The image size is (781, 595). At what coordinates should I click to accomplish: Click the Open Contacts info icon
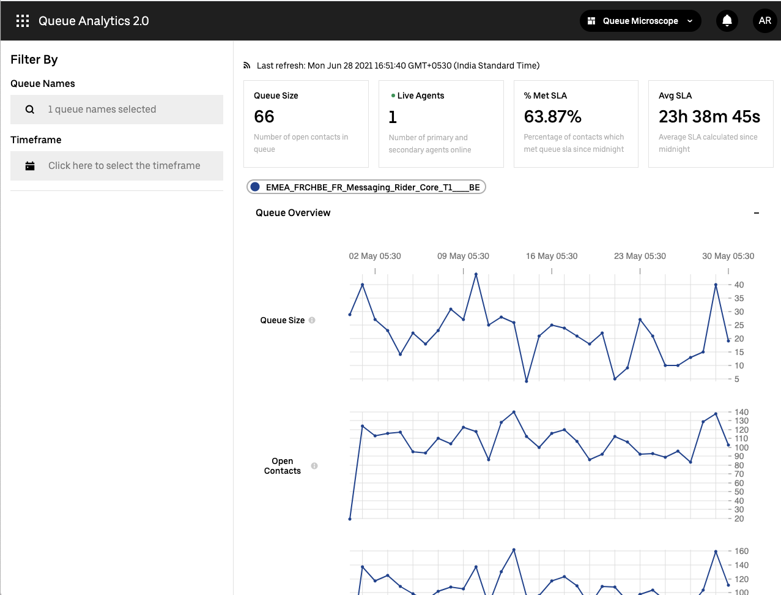pos(314,466)
